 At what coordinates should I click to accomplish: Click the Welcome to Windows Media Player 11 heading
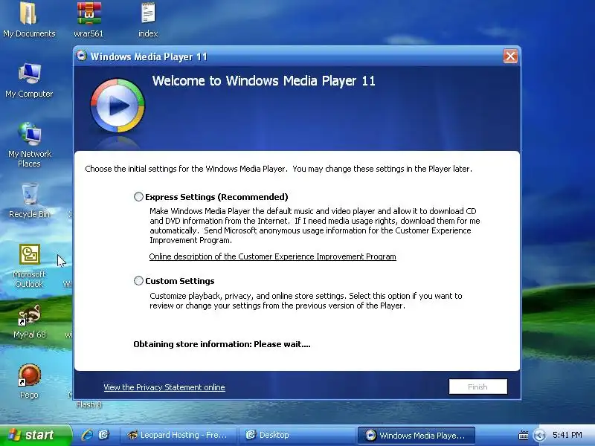(x=264, y=81)
